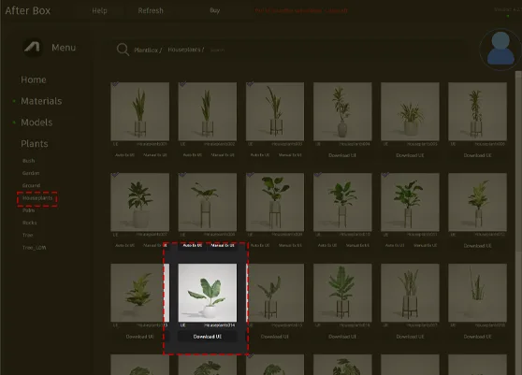The height and width of the screenshot is (375, 522).
Task: Download UE for Houseplants013
Action: tap(139, 337)
